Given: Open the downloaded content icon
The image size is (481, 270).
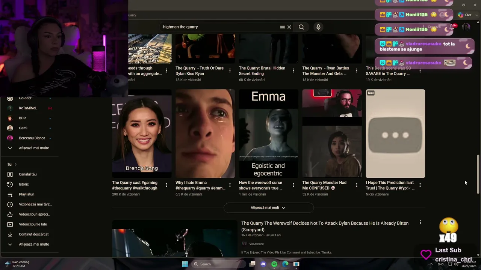Looking at the screenshot, I should [x=10, y=234].
